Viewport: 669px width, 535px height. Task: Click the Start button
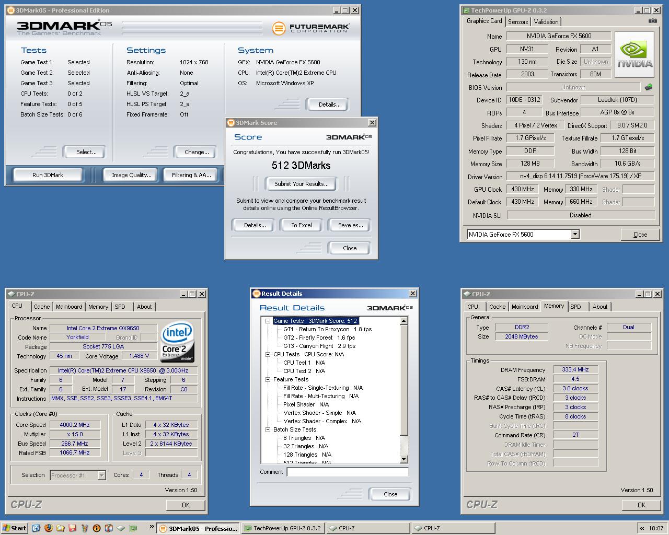pos(14,528)
